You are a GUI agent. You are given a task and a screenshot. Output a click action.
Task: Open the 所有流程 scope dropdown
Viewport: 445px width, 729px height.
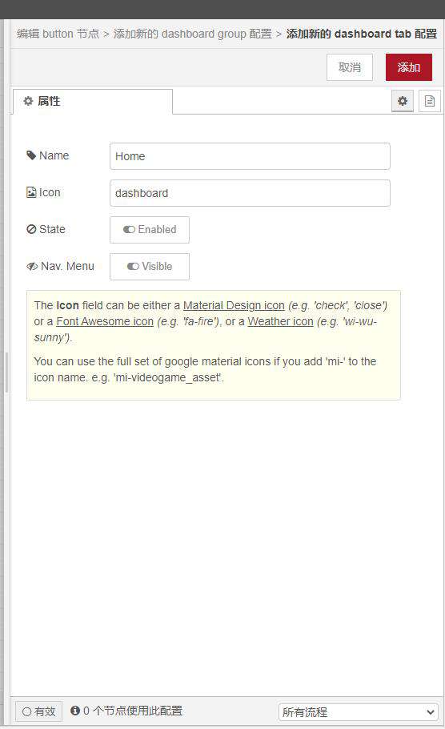tap(358, 712)
